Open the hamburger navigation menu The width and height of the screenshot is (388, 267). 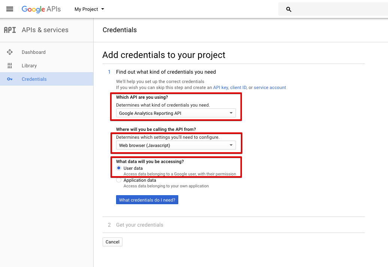10,9
